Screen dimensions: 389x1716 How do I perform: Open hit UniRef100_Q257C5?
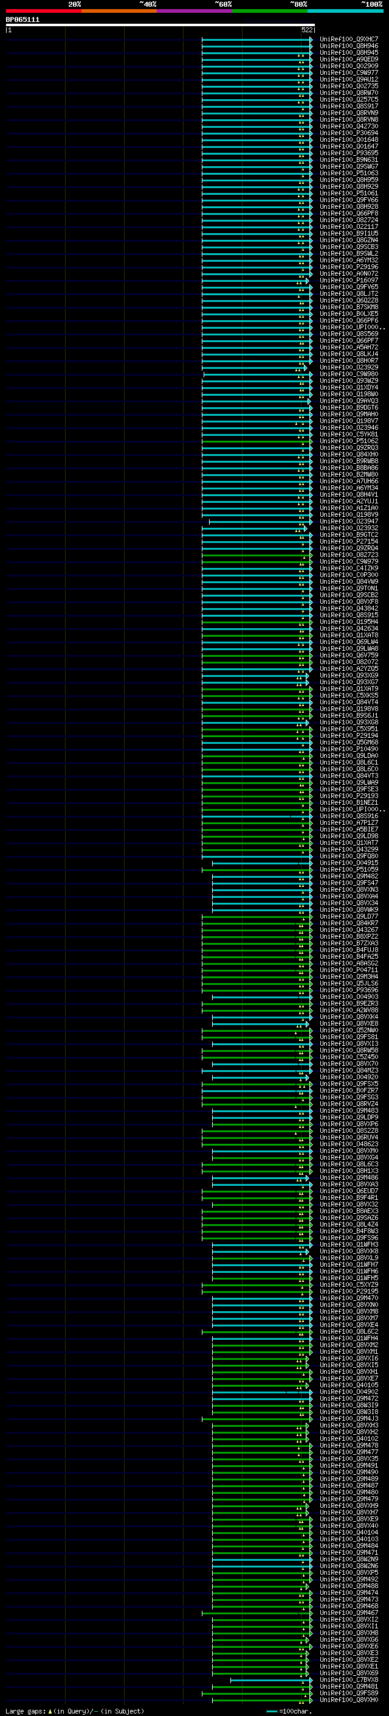(348, 99)
